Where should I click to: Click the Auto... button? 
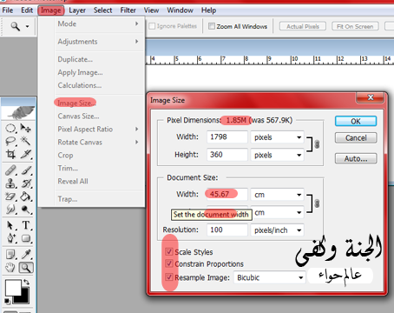coord(356,158)
